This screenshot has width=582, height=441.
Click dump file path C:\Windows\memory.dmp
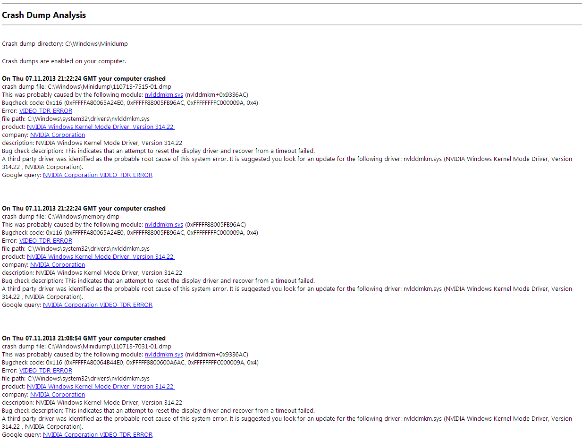pos(83,216)
